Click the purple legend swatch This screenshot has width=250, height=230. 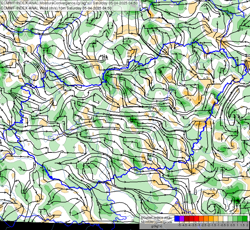pos(182,219)
